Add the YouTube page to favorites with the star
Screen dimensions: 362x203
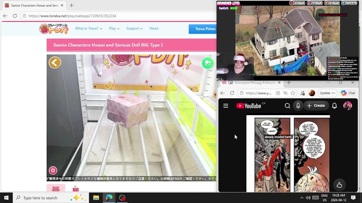pos(293,93)
